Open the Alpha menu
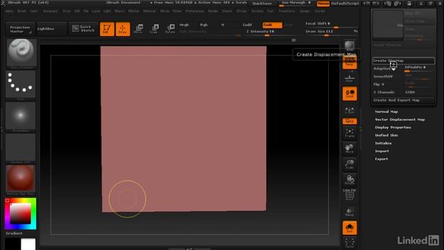444x250 pixels. click(x=9, y=11)
